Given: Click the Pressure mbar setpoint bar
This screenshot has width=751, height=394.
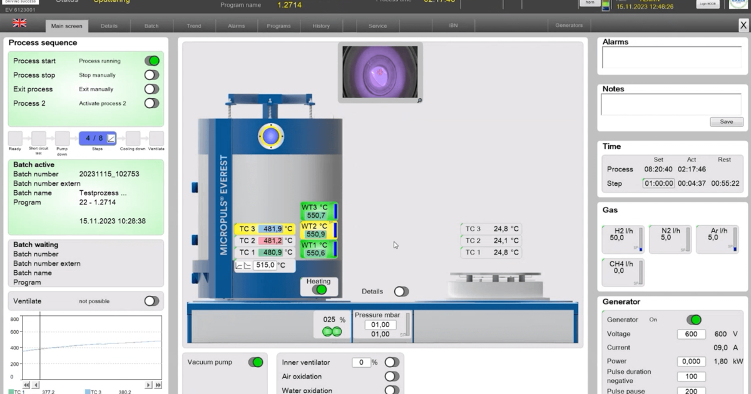Looking at the screenshot, I should point(408,325).
